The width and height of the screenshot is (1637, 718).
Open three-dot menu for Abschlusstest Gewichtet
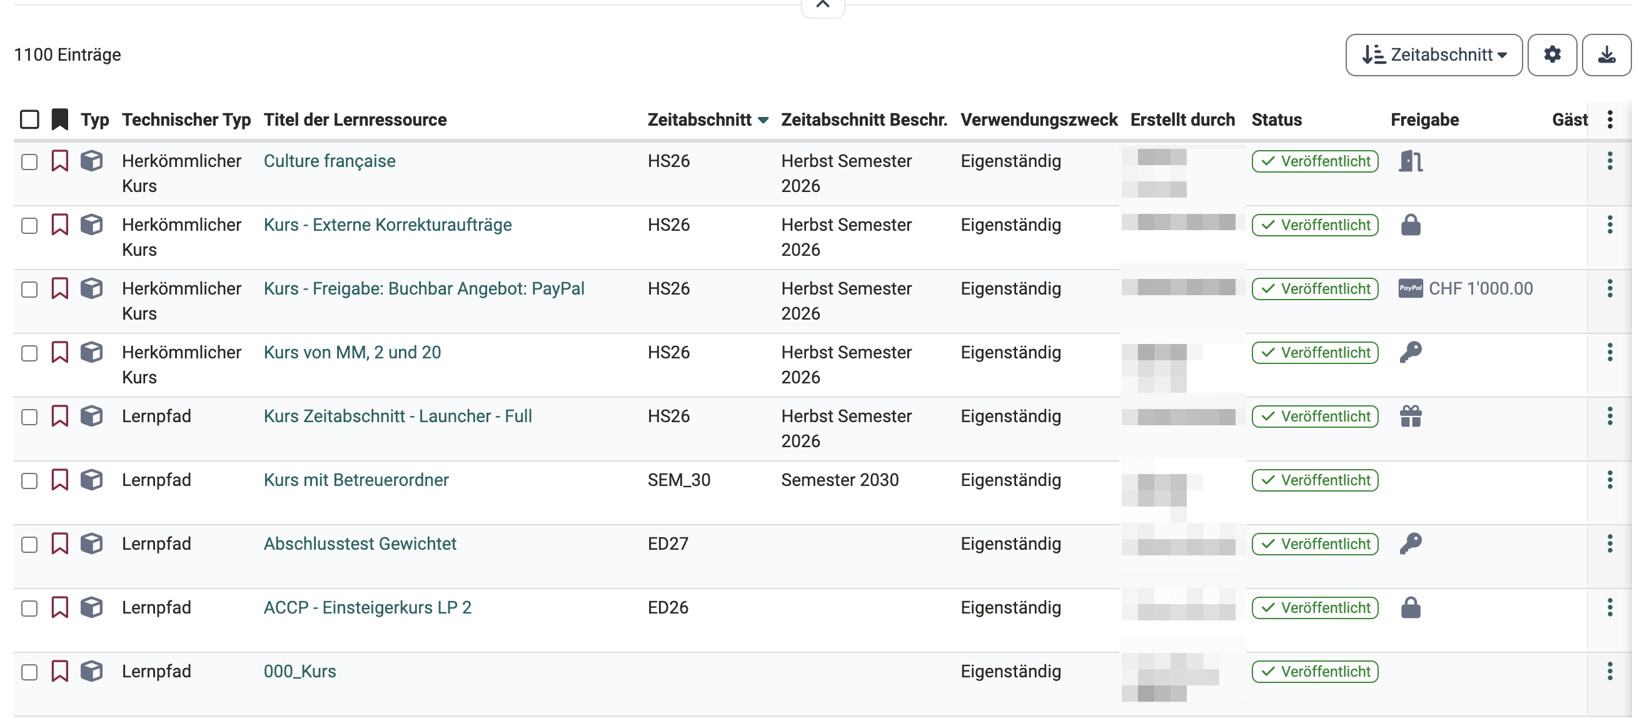1609,544
